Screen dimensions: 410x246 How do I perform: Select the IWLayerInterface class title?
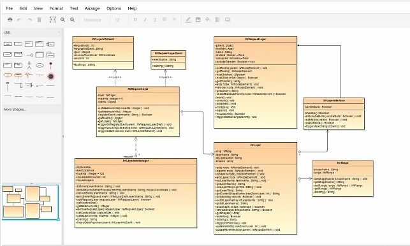pyautogui.click(x=334, y=101)
